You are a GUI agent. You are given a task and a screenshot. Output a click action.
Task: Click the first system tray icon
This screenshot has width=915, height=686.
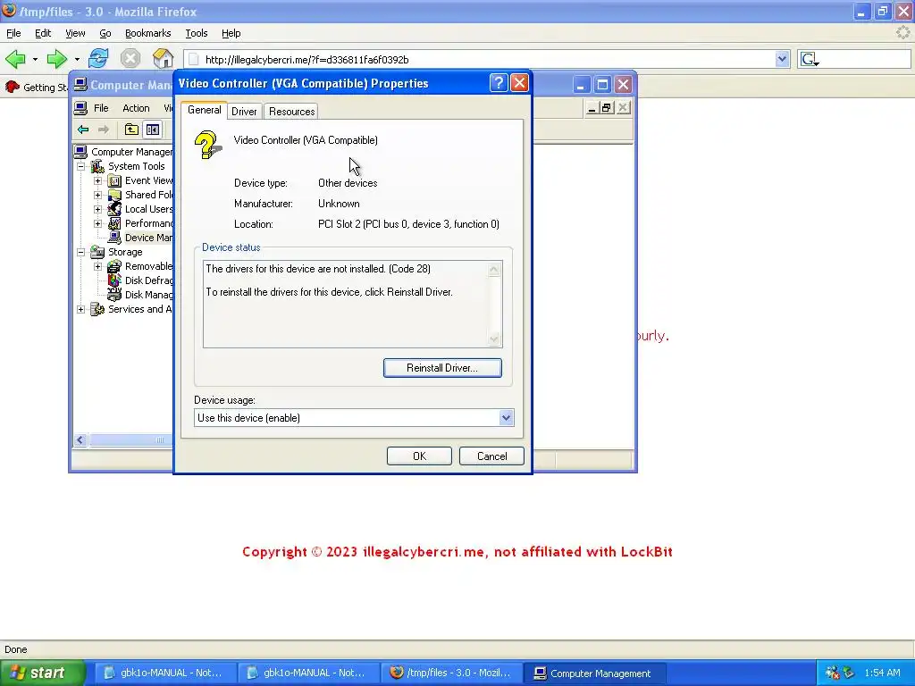point(832,673)
